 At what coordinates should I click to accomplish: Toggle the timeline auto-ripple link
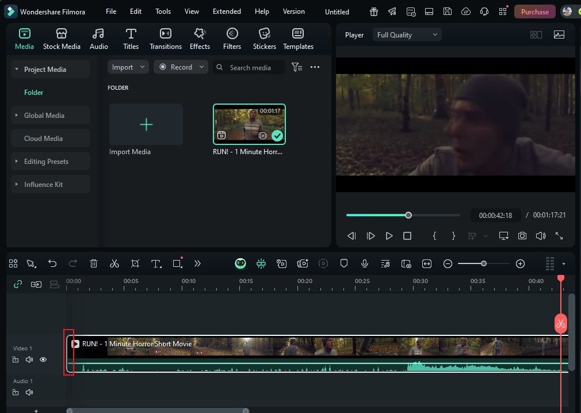18,284
